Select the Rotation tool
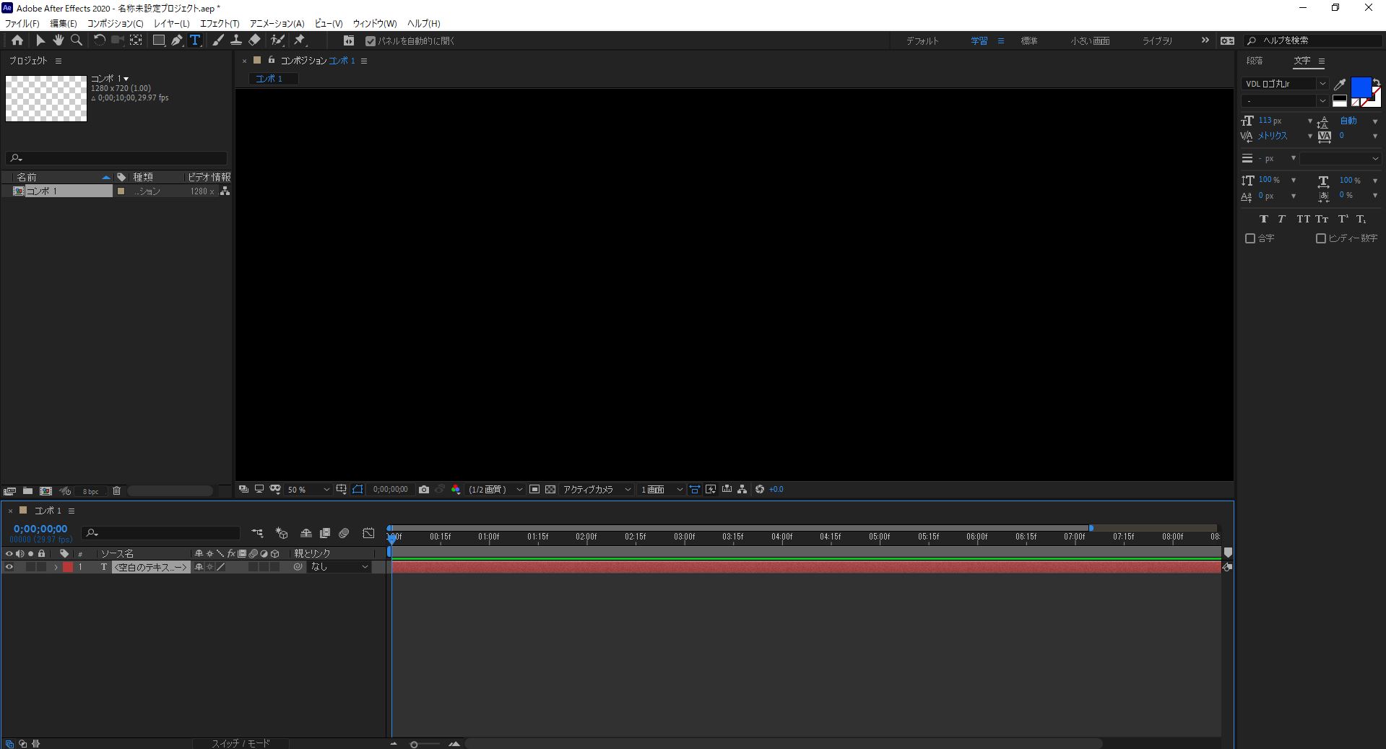This screenshot has height=749, width=1386. pos(99,40)
